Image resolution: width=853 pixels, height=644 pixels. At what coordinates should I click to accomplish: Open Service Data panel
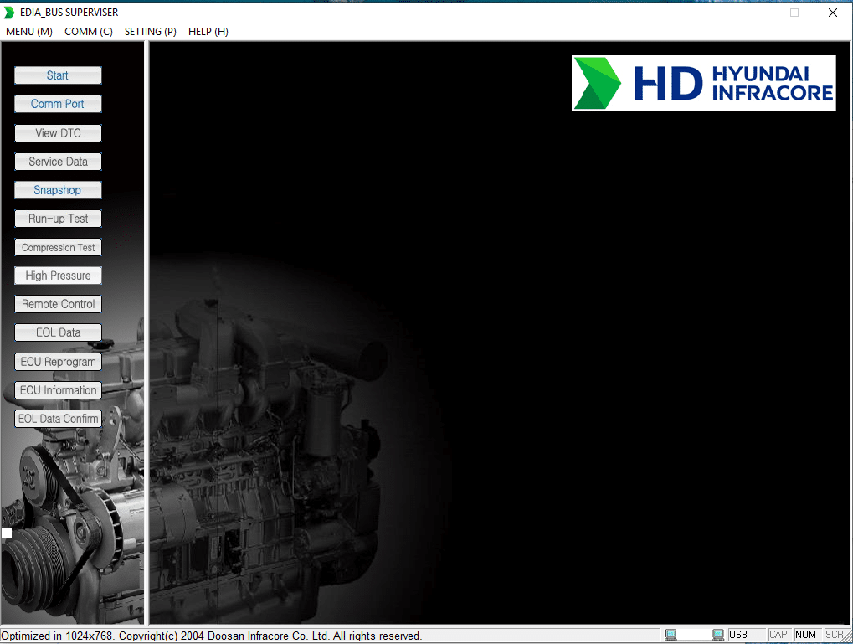(58, 162)
